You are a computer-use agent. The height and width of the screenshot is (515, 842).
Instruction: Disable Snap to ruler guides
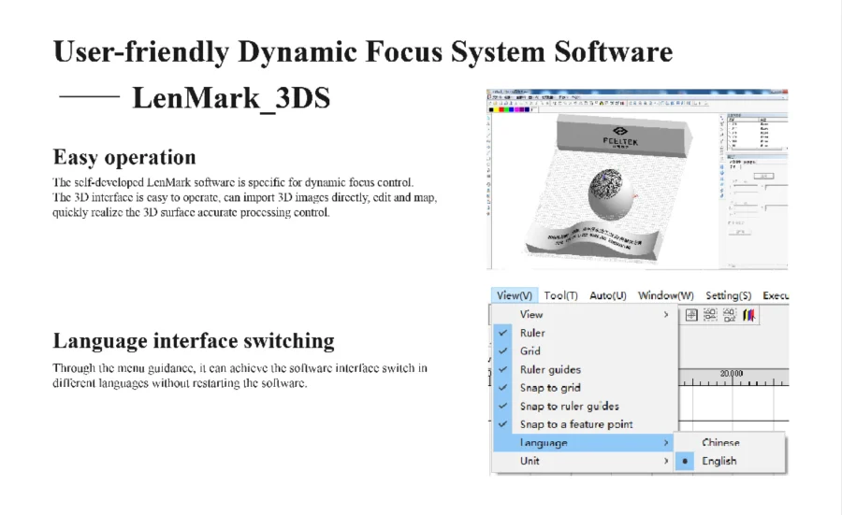[x=583, y=406]
